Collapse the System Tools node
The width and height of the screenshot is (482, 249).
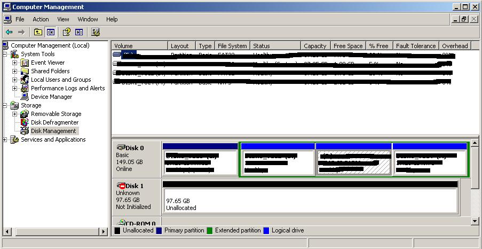[5, 54]
